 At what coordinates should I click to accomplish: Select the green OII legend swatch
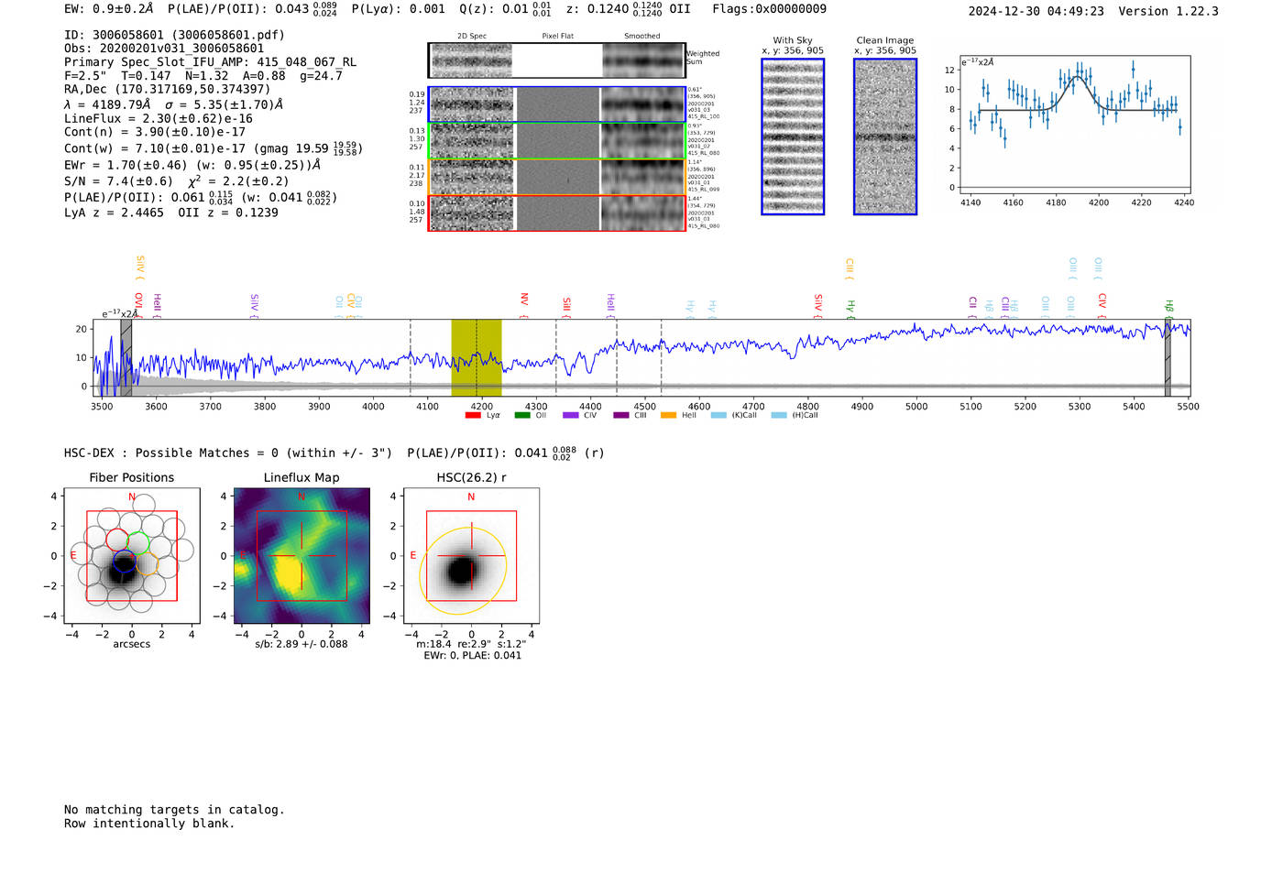pyautogui.click(x=522, y=416)
